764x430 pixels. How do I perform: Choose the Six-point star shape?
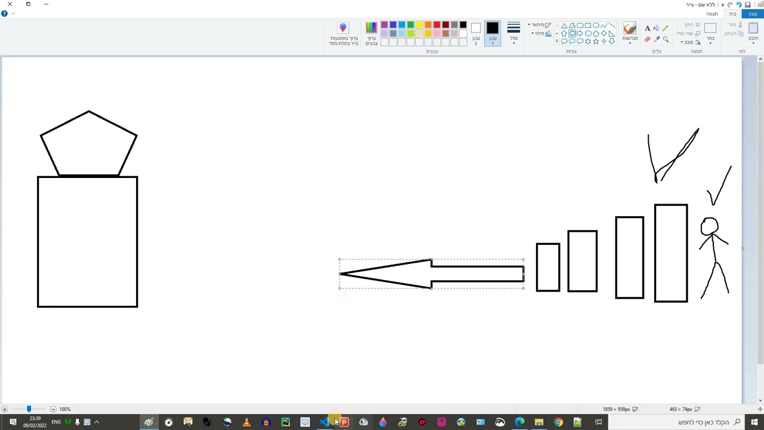[588, 41]
